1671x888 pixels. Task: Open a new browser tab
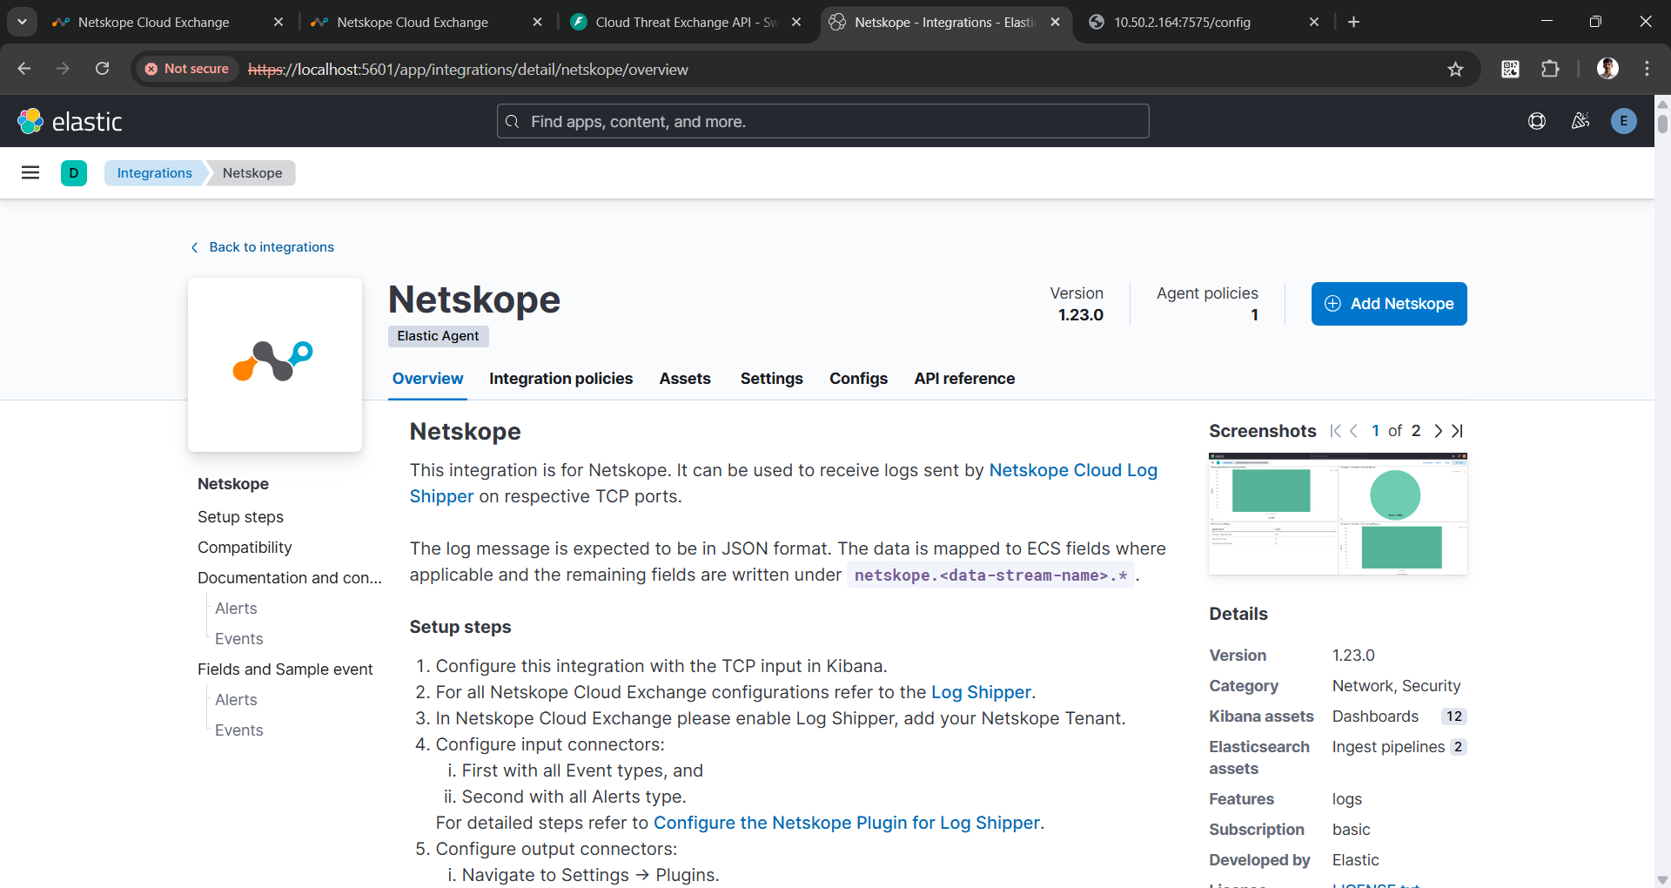(x=1353, y=22)
